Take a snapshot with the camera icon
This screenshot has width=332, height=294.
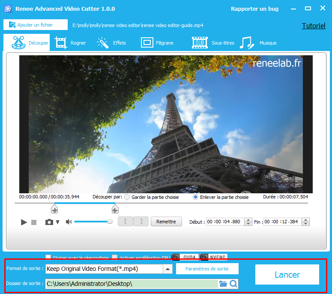[49, 222]
